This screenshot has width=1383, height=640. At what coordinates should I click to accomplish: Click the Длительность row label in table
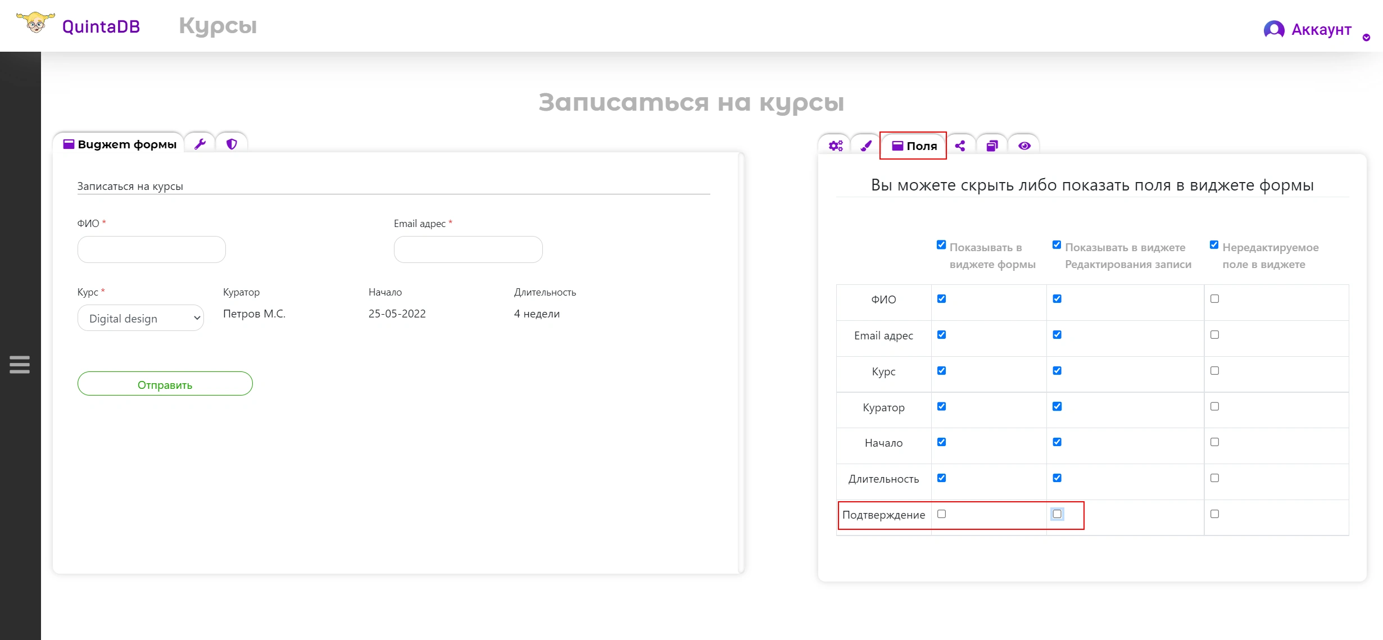pyautogui.click(x=883, y=479)
